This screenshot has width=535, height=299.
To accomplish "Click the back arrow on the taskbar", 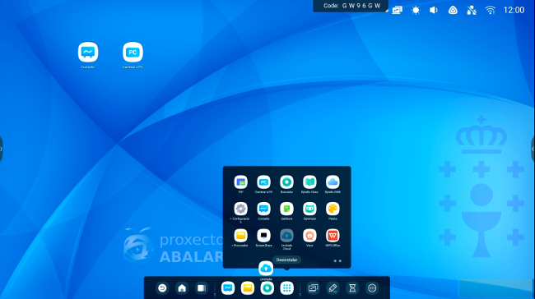I will (x=162, y=288).
